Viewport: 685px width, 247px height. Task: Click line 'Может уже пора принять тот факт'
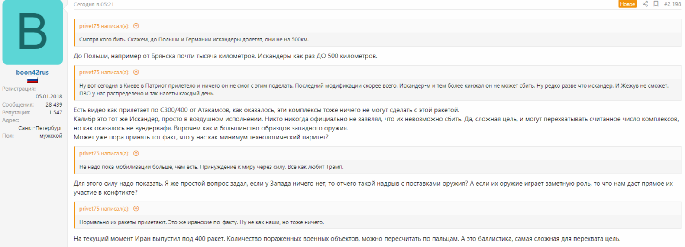pyautogui.click(x=201, y=137)
